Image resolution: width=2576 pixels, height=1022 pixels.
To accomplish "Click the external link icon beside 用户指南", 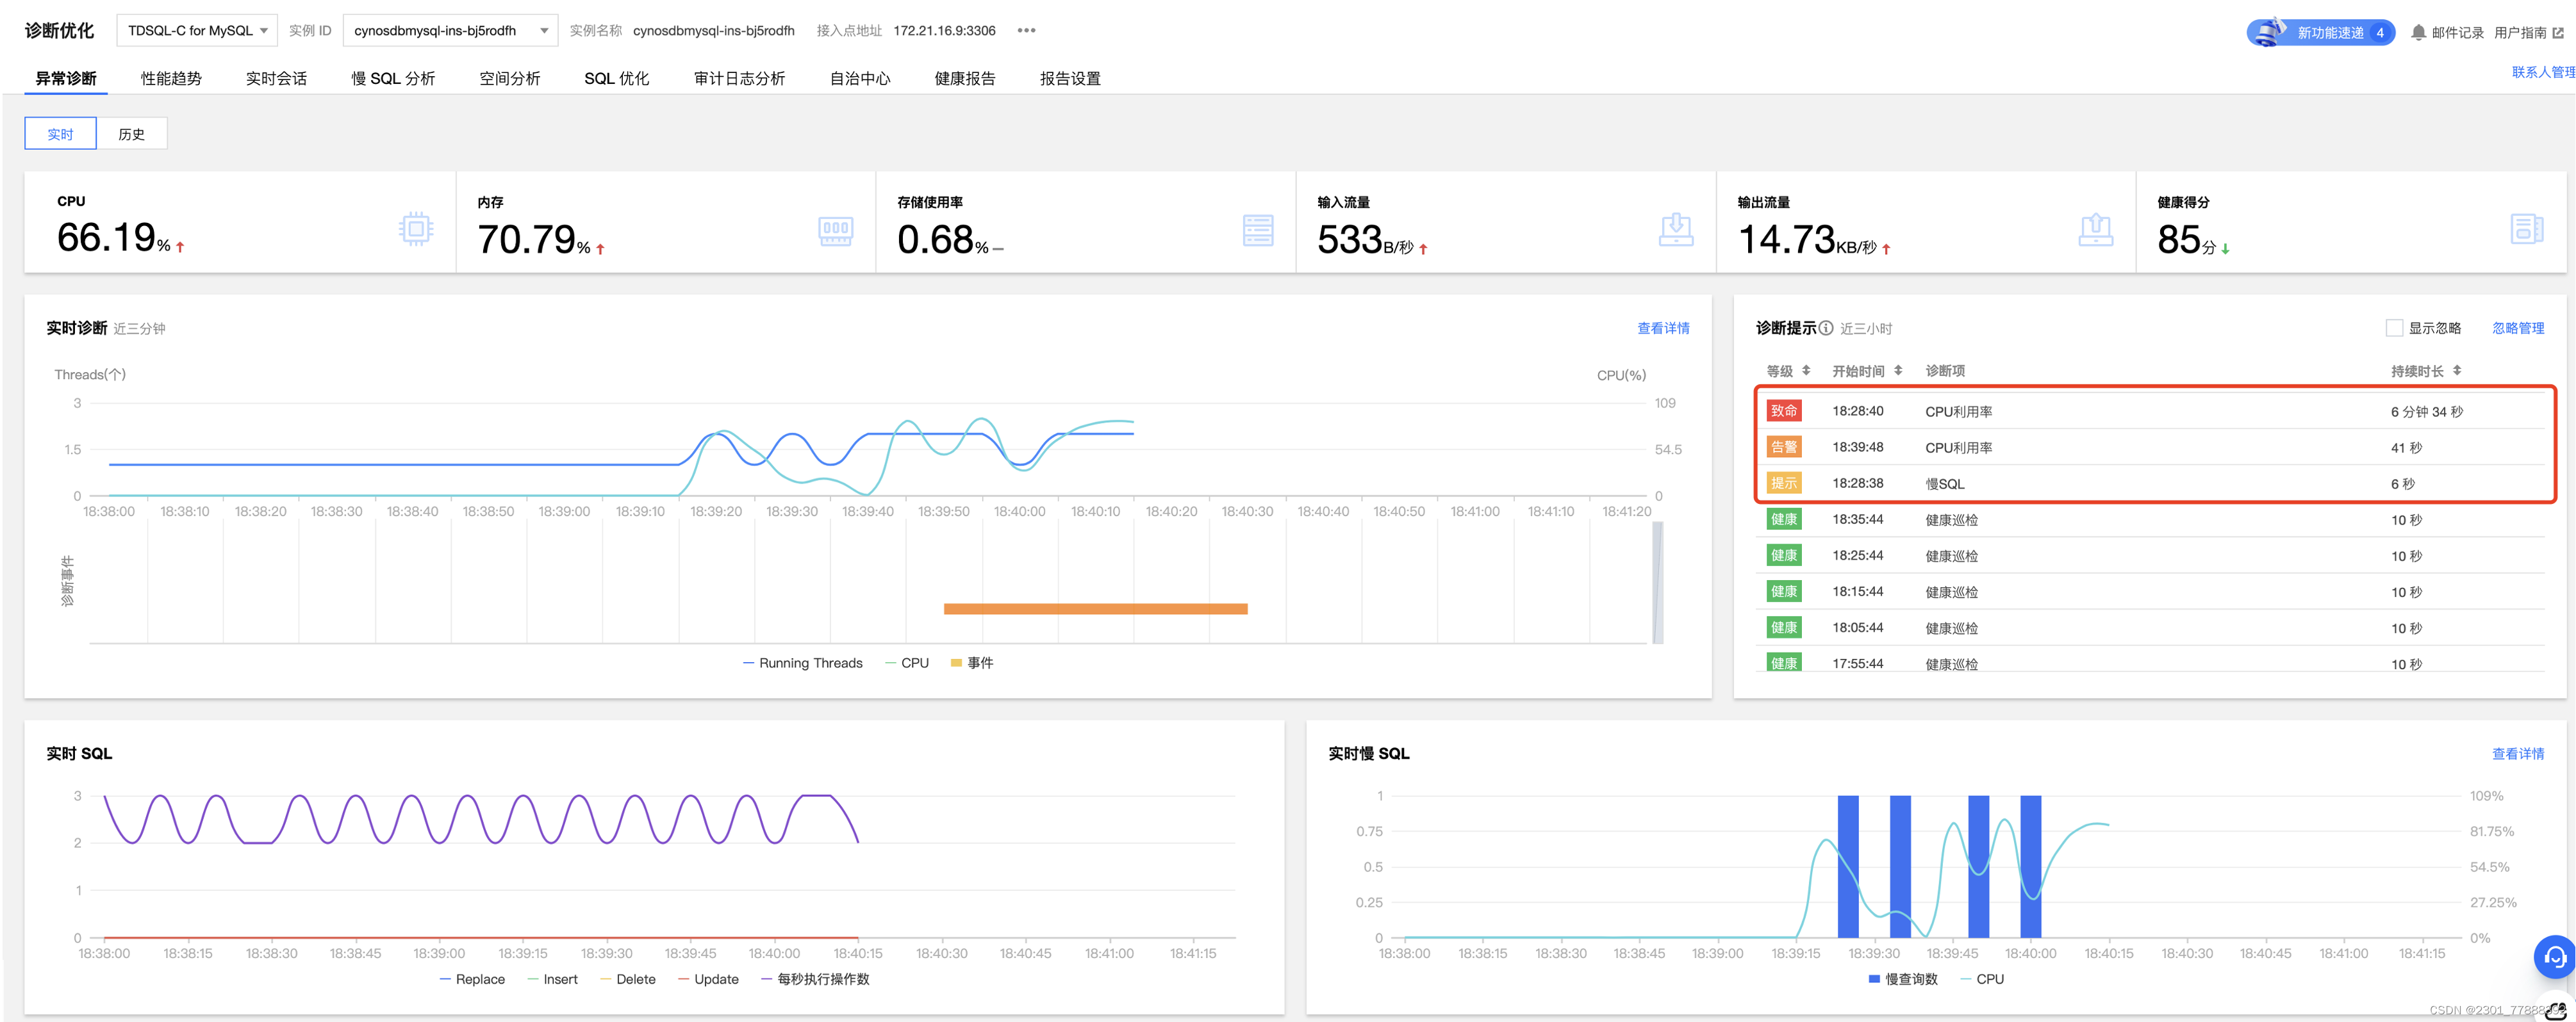I will click(x=2559, y=33).
